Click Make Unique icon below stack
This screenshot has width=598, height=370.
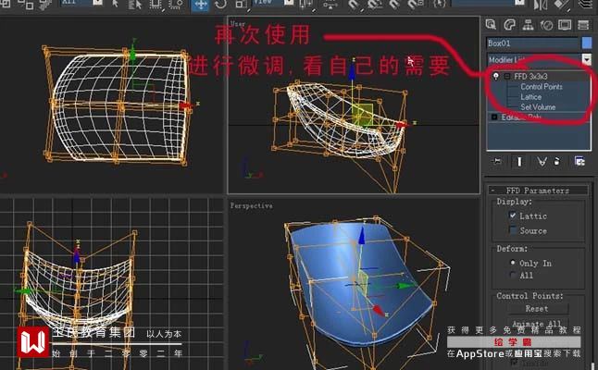point(542,162)
